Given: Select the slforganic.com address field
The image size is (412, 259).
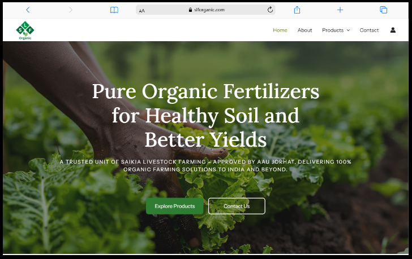Looking at the screenshot, I should (x=209, y=10).
